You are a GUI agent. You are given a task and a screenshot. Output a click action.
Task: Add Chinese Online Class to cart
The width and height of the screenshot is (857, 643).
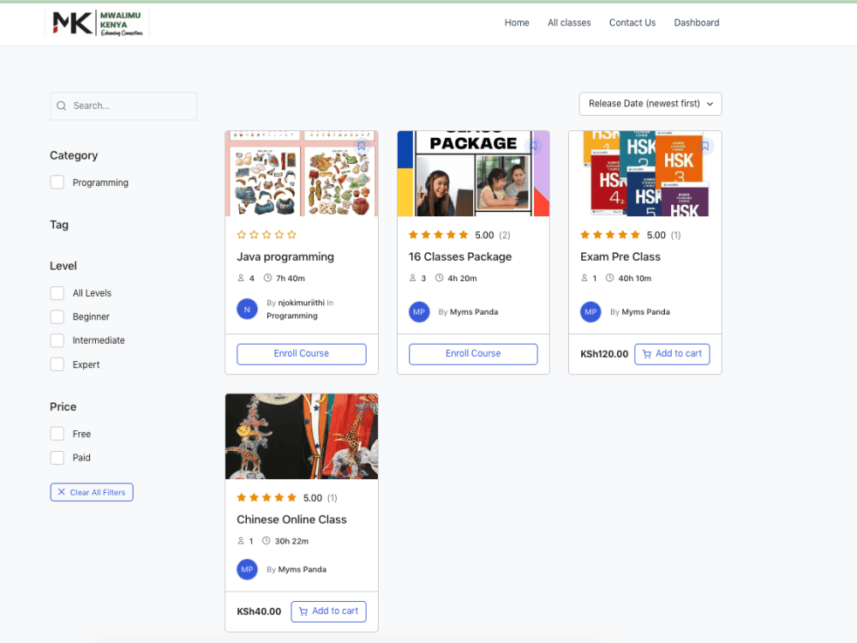(328, 611)
